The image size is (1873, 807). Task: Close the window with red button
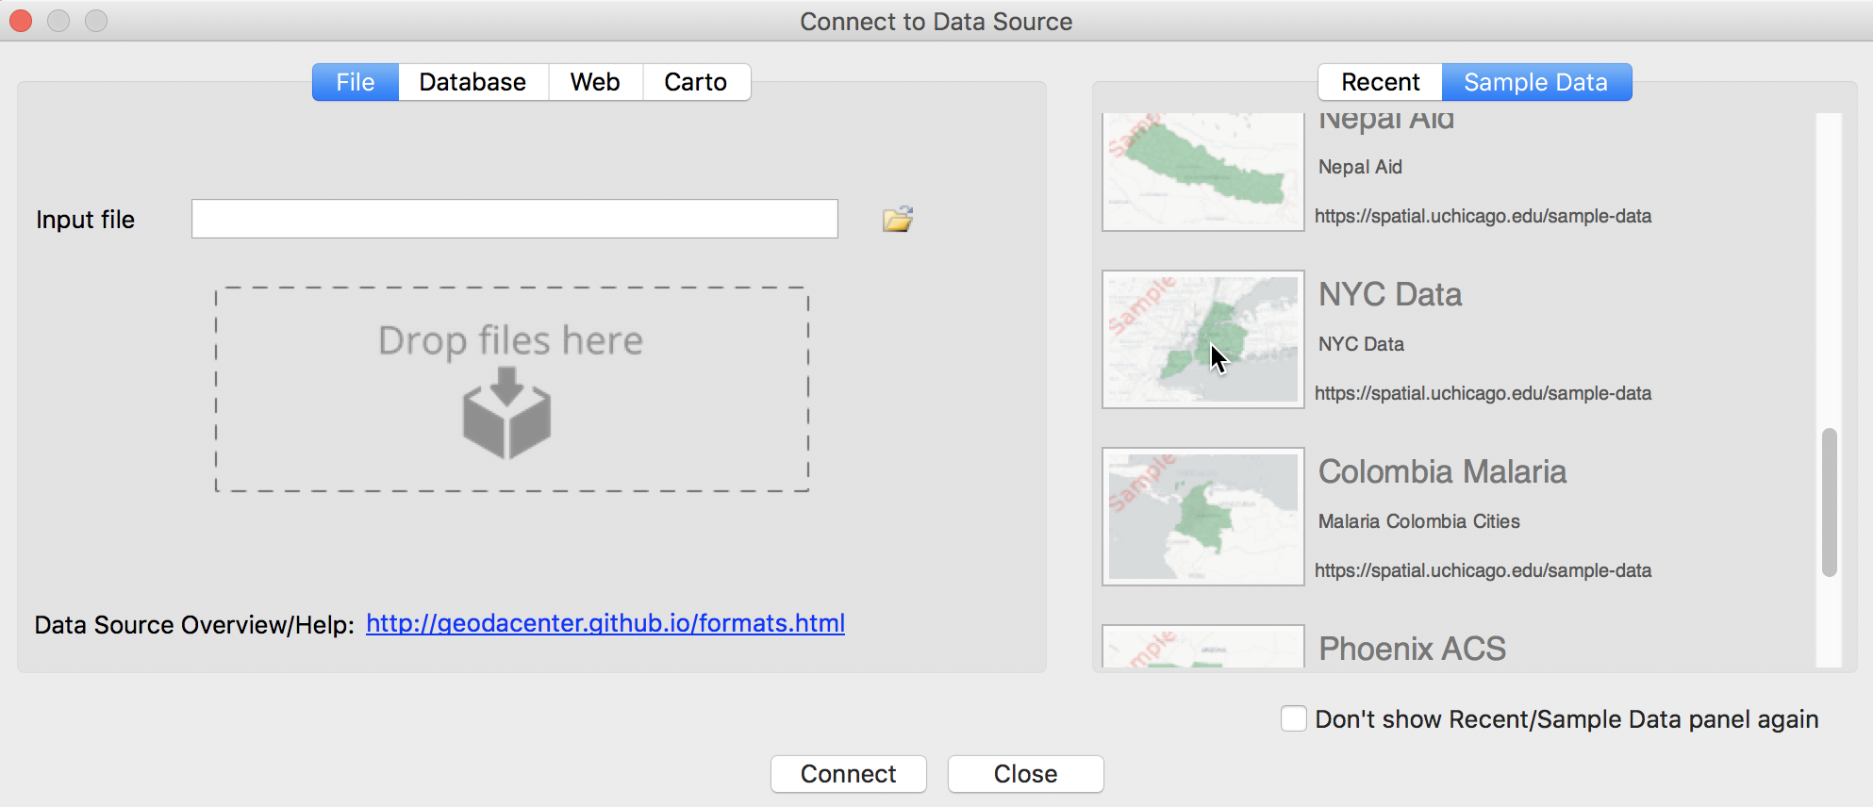[x=21, y=21]
